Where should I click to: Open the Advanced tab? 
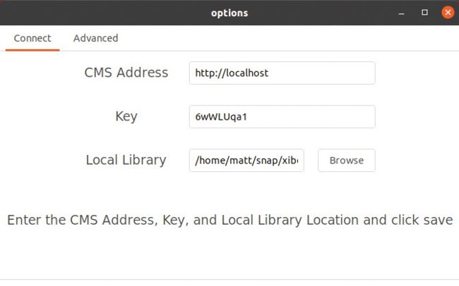(x=95, y=38)
